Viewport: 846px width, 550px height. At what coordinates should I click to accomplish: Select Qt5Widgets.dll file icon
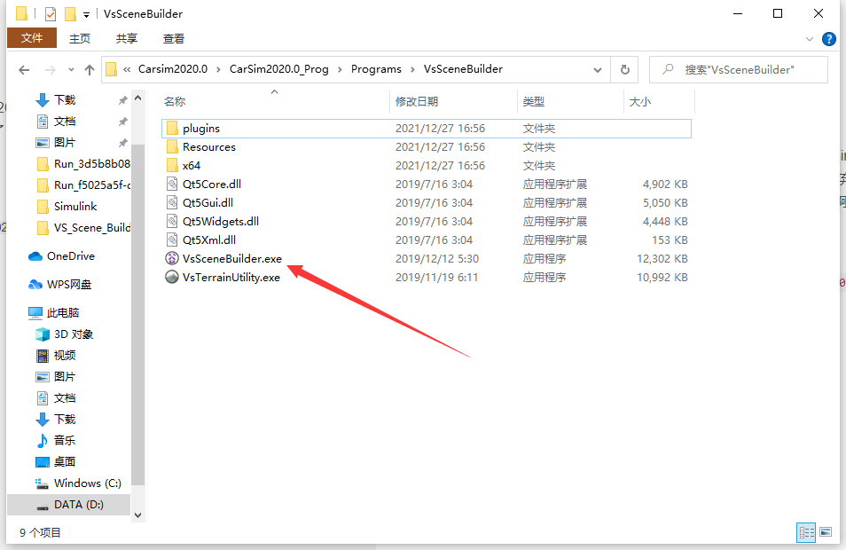(x=171, y=221)
